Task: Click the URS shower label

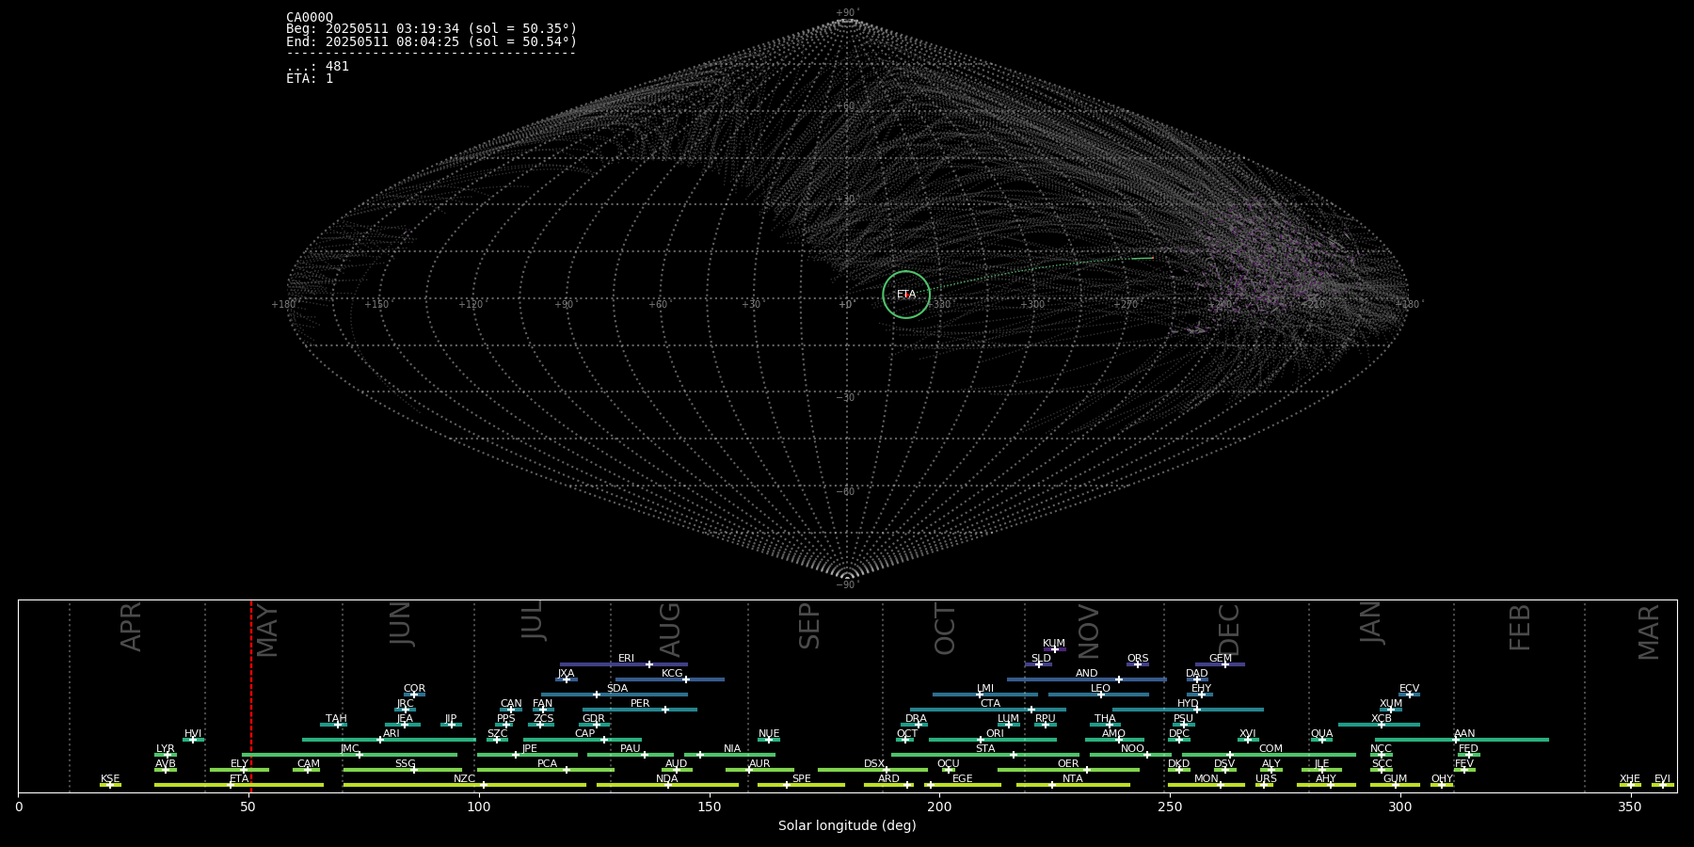Action: 1266,779
